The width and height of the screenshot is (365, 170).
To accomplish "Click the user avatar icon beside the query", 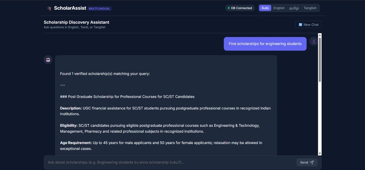I will (x=313, y=42).
